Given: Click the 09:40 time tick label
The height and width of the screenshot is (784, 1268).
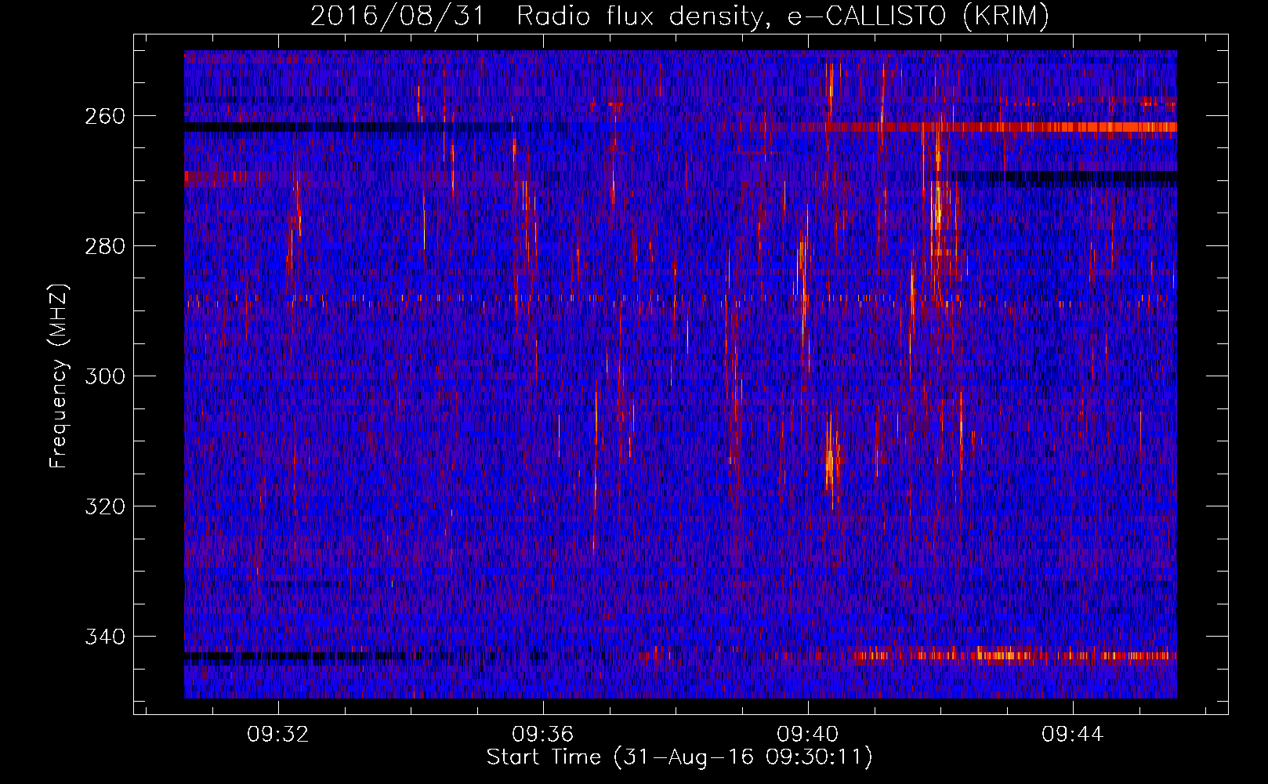Looking at the screenshot, I should pos(808,735).
